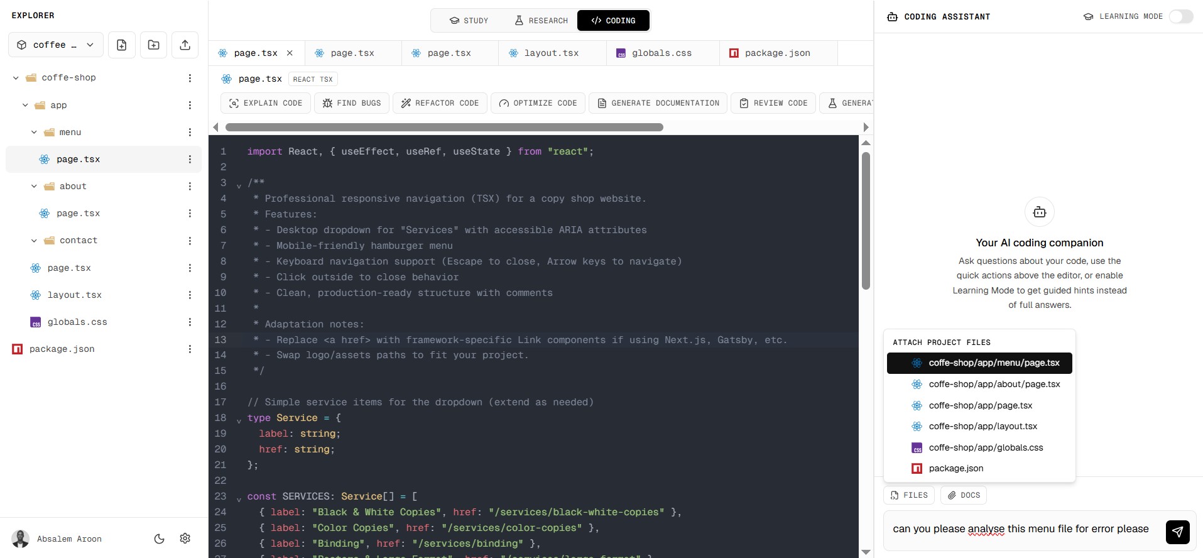1203x558 pixels.
Task: Click the horizontal action toolbar scrollbar
Action: click(x=444, y=127)
